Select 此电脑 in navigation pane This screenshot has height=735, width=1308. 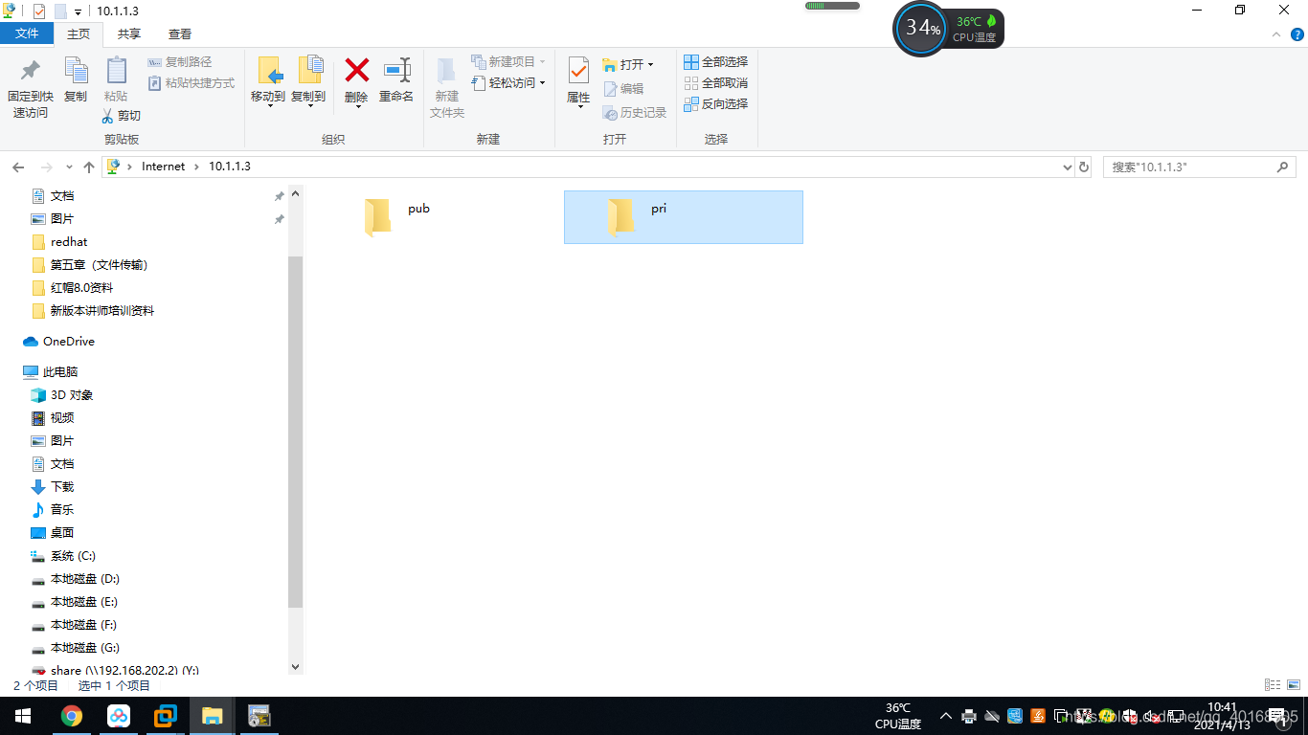pyautogui.click(x=51, y=372)
